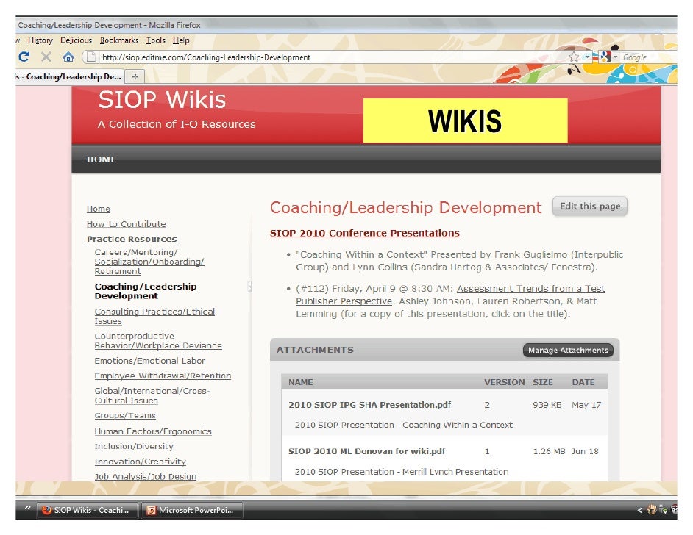
Task: Click the 939 KB size value
Action: tap(547, 405)
